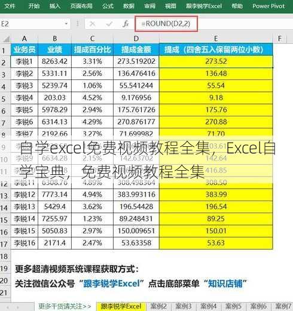Select cell with value 196.54428
This screenshot has width=293, height=311.
point(136,207)
